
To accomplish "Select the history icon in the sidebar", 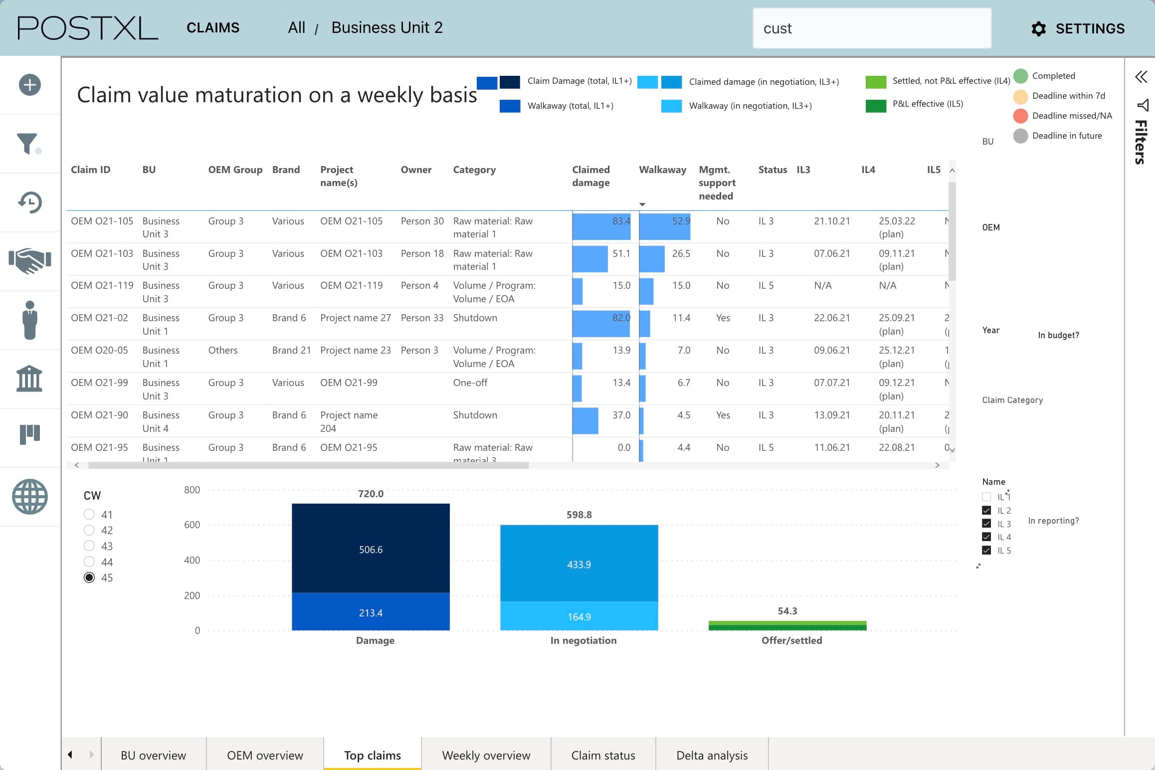I will 30,202.
